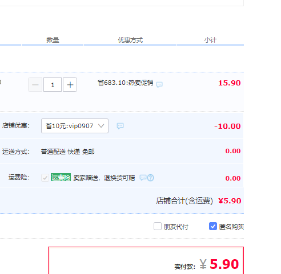Uncheck the 匿名购买 checkbox
The height and width of the screenshot is (274, 281).
(213, 226)
